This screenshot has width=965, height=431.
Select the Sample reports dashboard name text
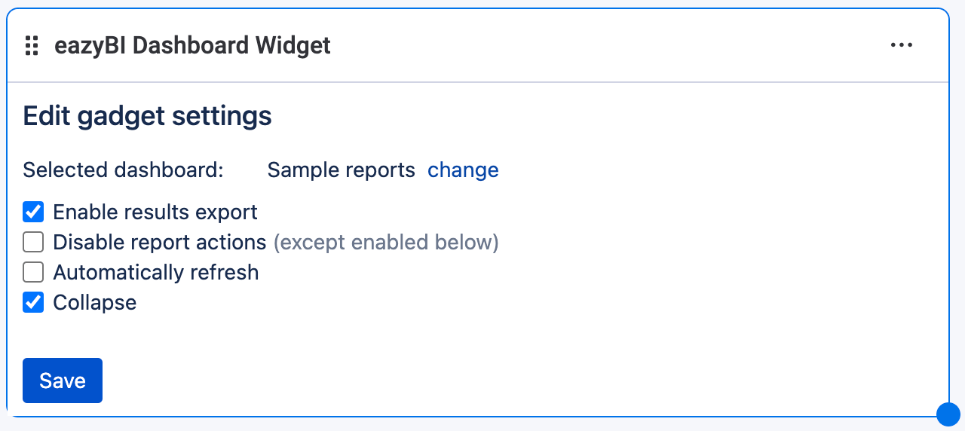click(341, 170)
